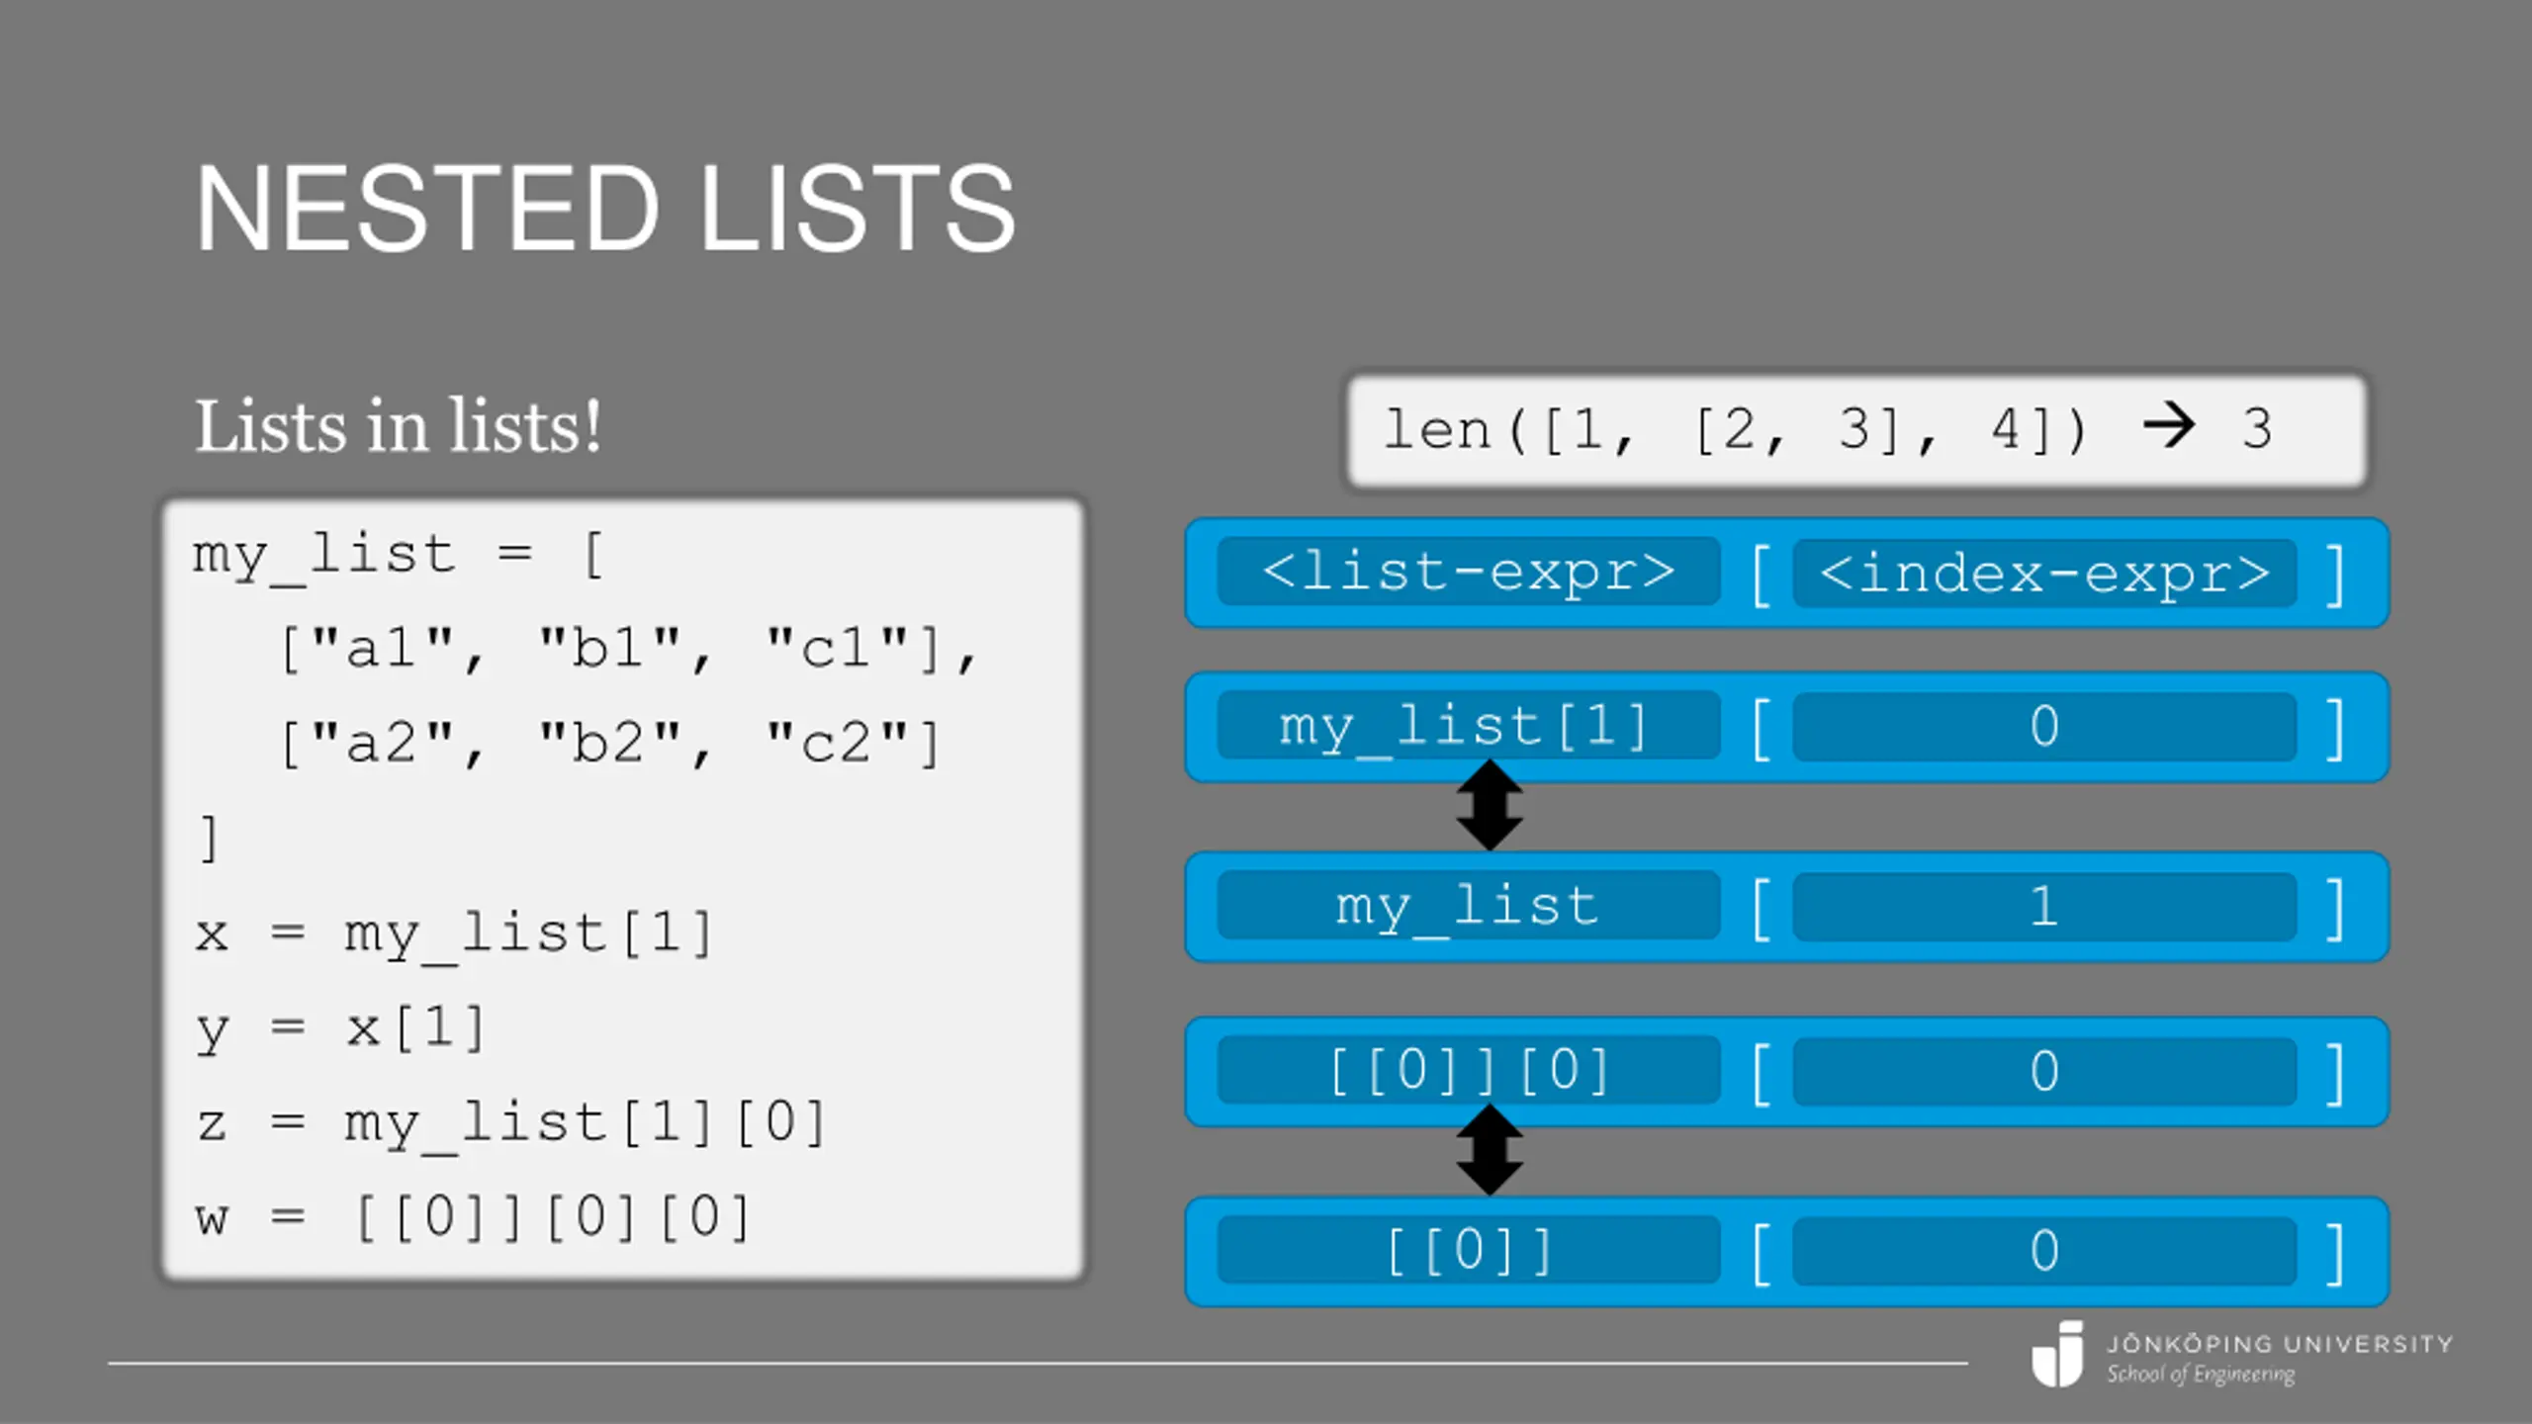Select the my_list expression box
Screen dimensions: 2532x1424
click(1469, 906)
